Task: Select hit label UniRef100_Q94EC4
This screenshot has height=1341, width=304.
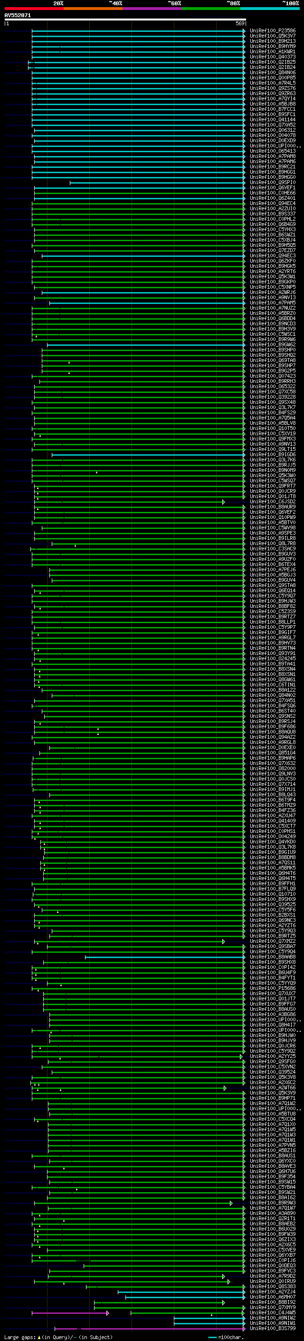Action: coord(272,203)
